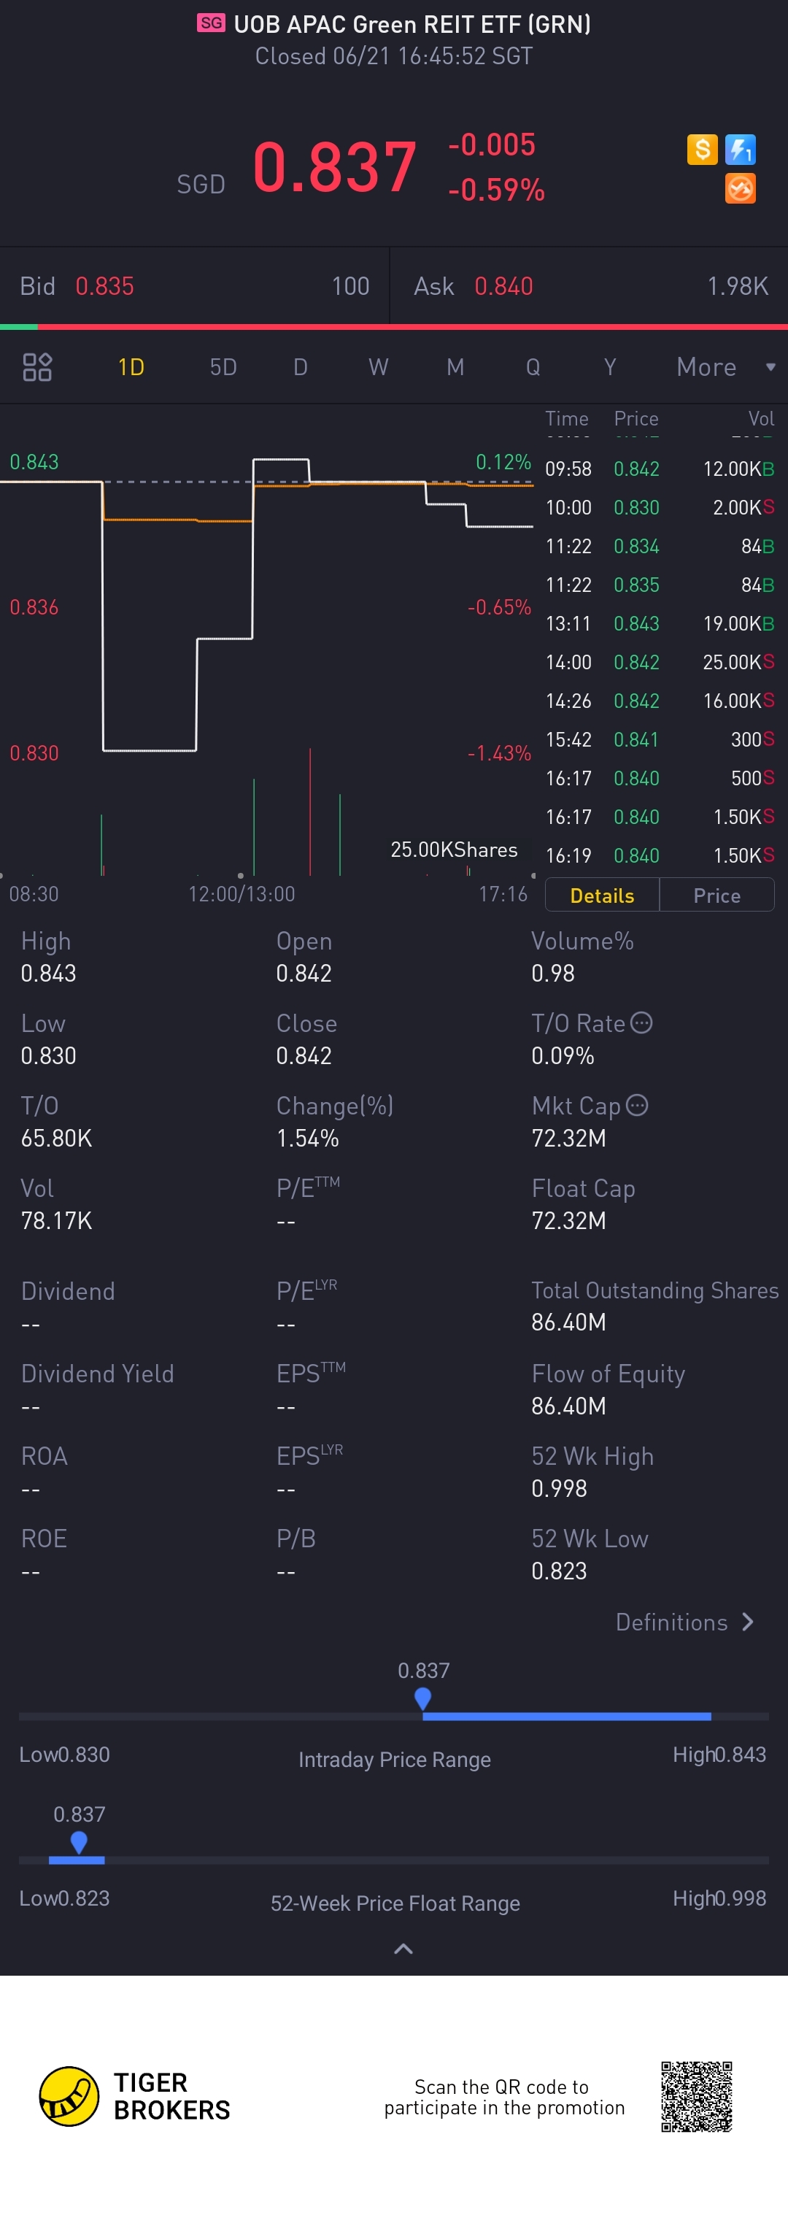Image resolution: width=788 pixels, height=2218 pixels.
Task: Tap the Ask price 0.840
Action: tap(503, 286)
